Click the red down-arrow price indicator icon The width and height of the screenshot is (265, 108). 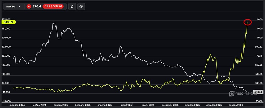[x=29, y=7]
